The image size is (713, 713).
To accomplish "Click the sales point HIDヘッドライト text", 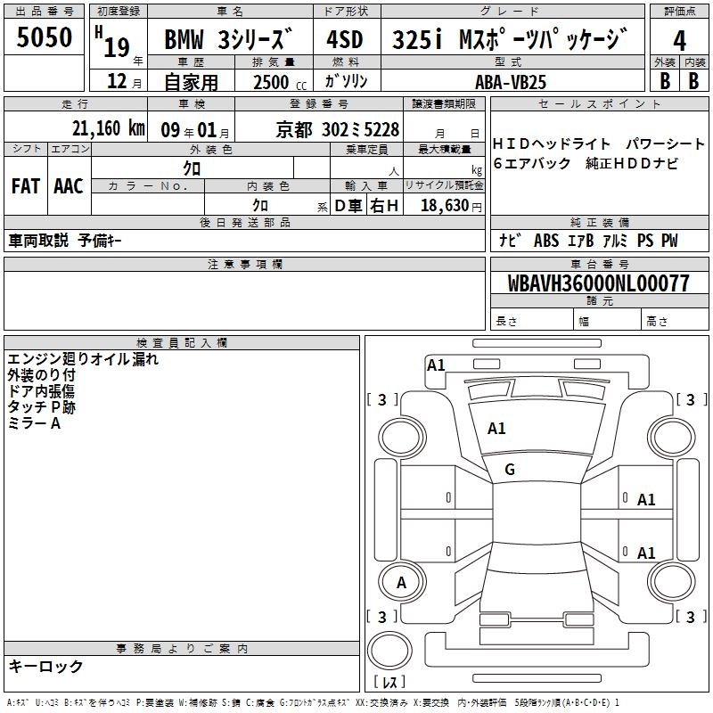I will 551,143.
